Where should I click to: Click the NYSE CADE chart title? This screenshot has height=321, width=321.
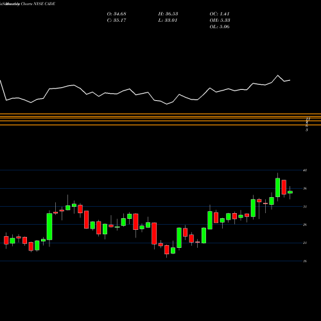[x=28, y=4]
